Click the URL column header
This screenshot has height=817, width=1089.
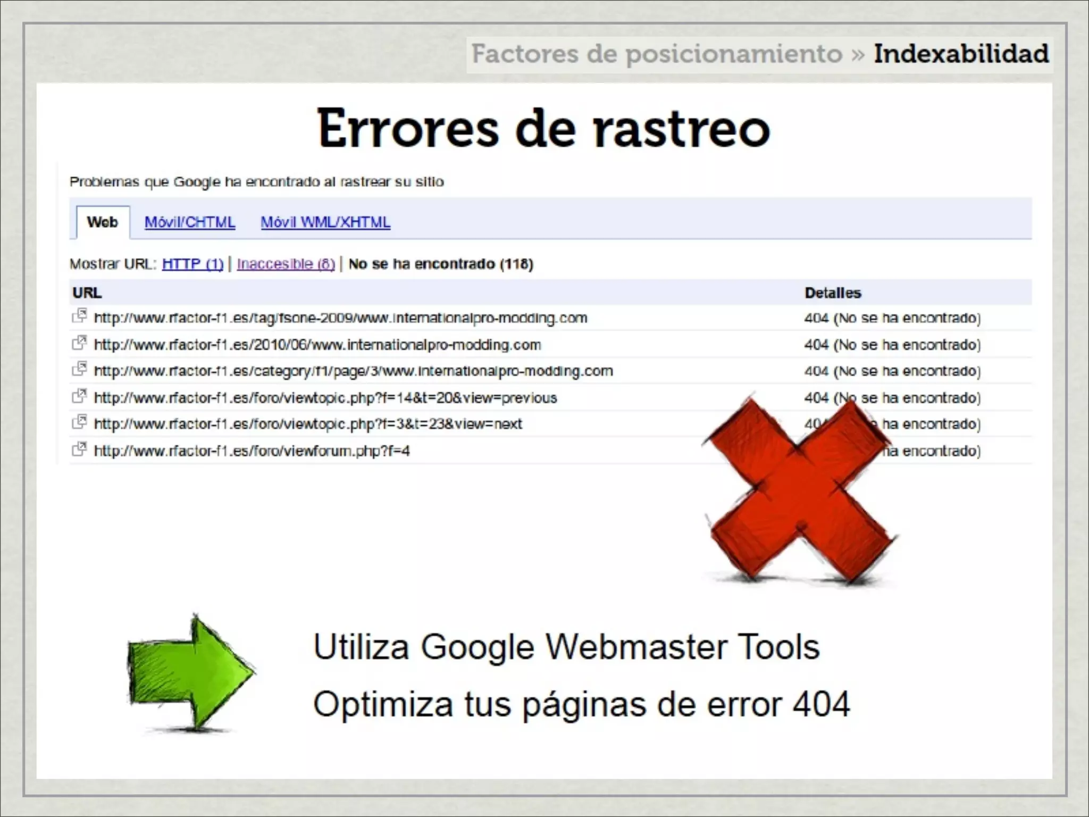pos(87,293)
